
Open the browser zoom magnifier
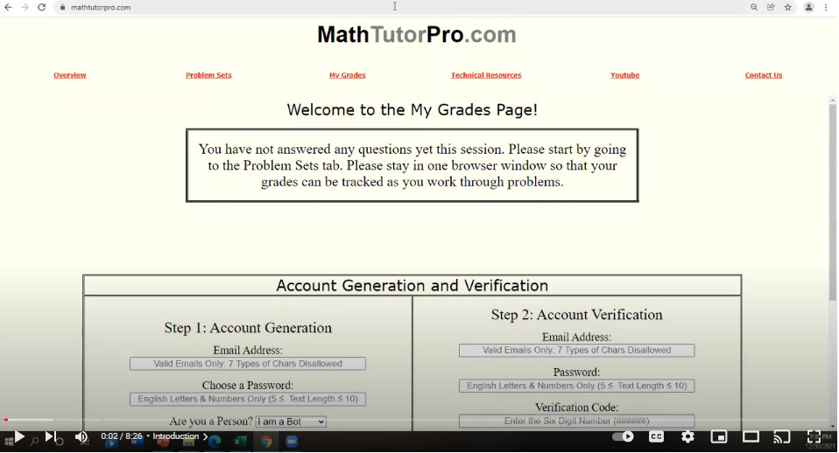click(x=754, y=8)
